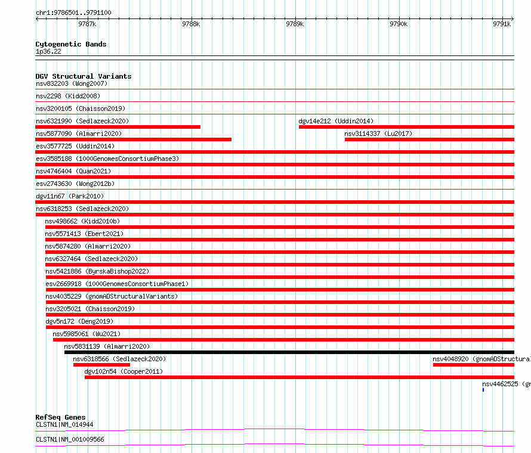Viewport: 531px width, 453px height.
Task: Open CLSTN1|NM_001009566 gene label
Action: pos(70,439)
